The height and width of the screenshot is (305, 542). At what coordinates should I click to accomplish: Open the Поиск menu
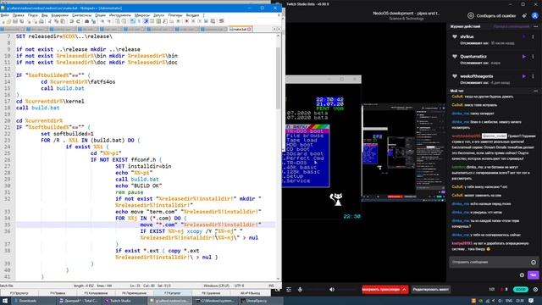[33, 15]
